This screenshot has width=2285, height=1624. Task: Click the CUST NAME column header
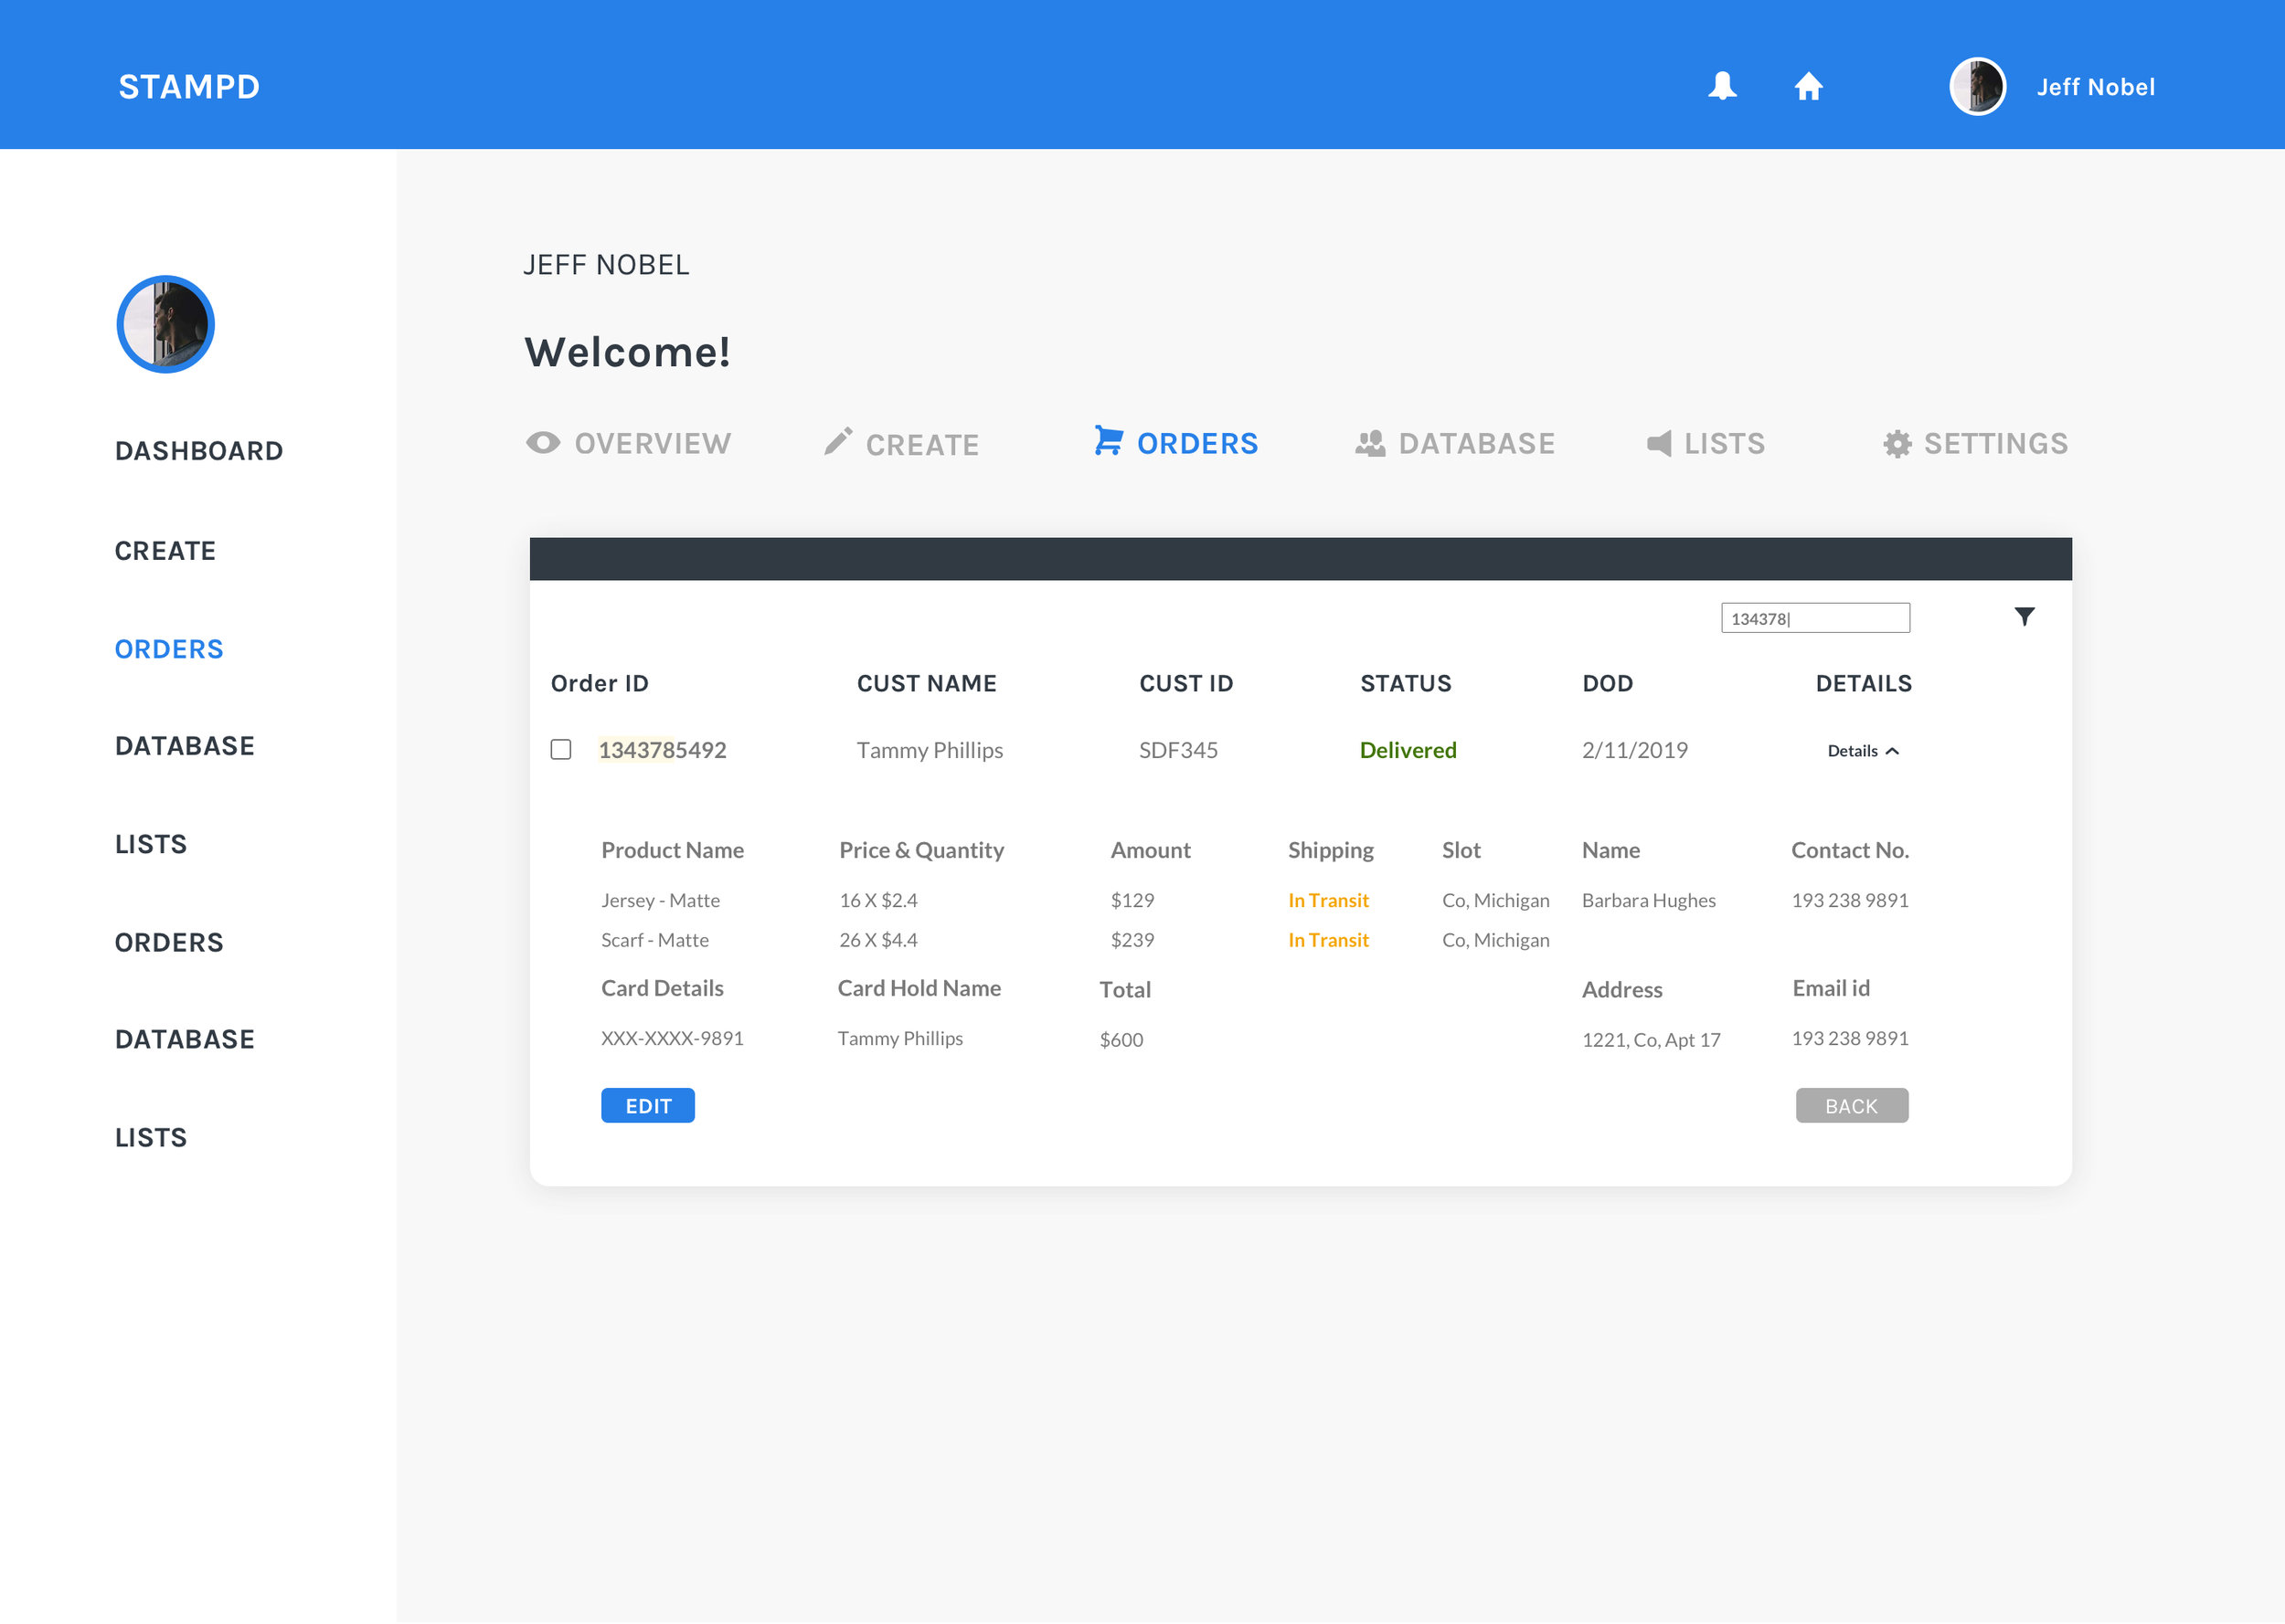tap(927, 684)
